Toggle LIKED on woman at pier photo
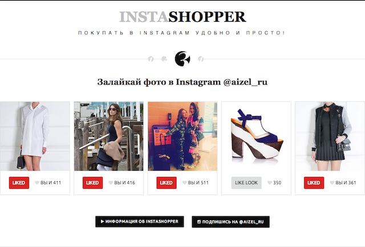 click(x=92, y=183)
